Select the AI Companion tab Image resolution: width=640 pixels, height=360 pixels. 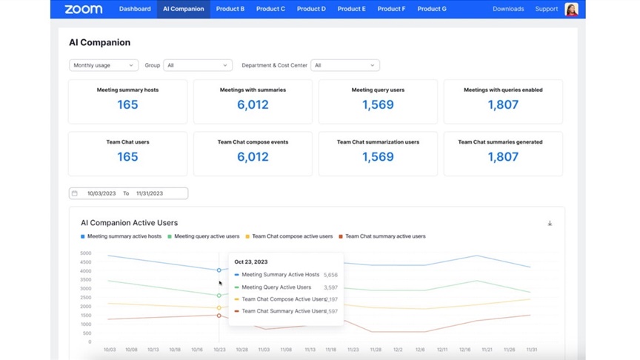183,9
